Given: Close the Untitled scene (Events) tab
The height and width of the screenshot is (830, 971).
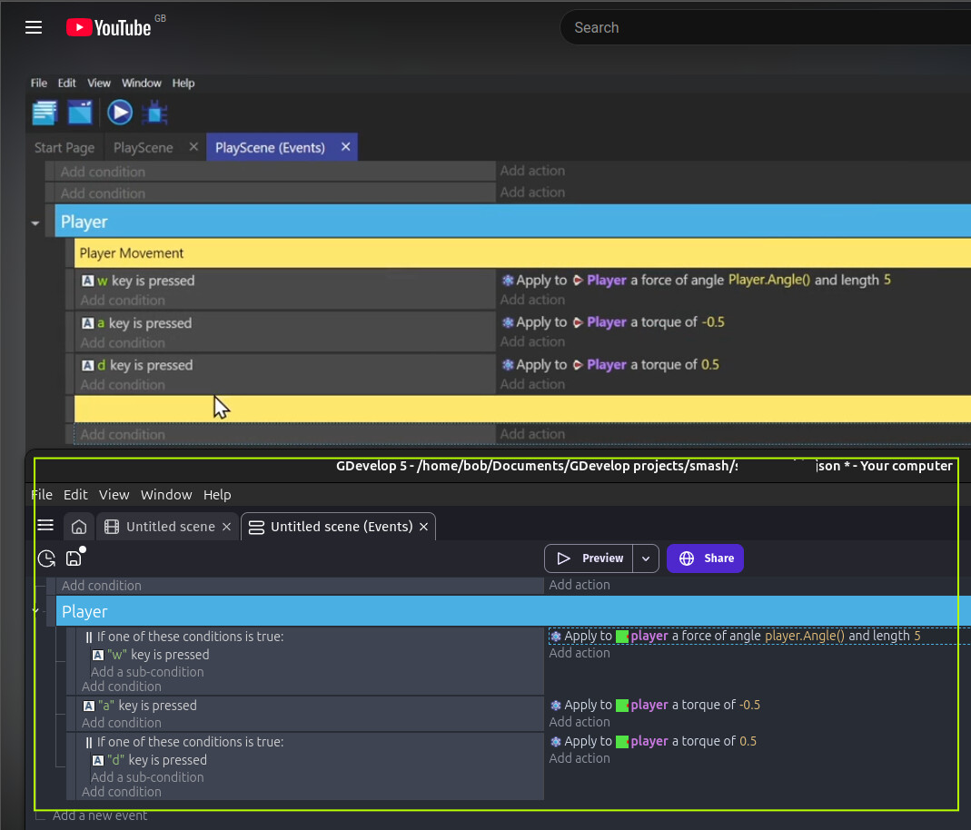Looking at the screenshot, I should pyautogui.click(x=423, y=527).
